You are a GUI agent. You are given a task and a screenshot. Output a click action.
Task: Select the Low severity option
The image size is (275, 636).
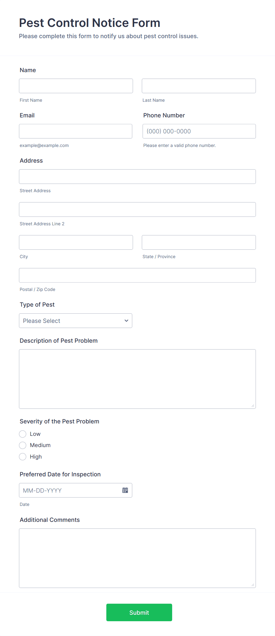point(22,434)
